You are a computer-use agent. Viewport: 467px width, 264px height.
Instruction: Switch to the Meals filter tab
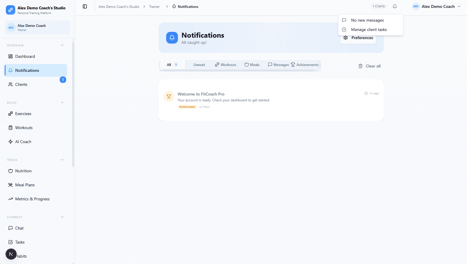(x=252, y=65)
